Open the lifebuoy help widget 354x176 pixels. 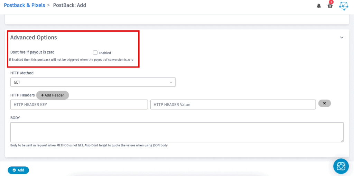point(341,166)
